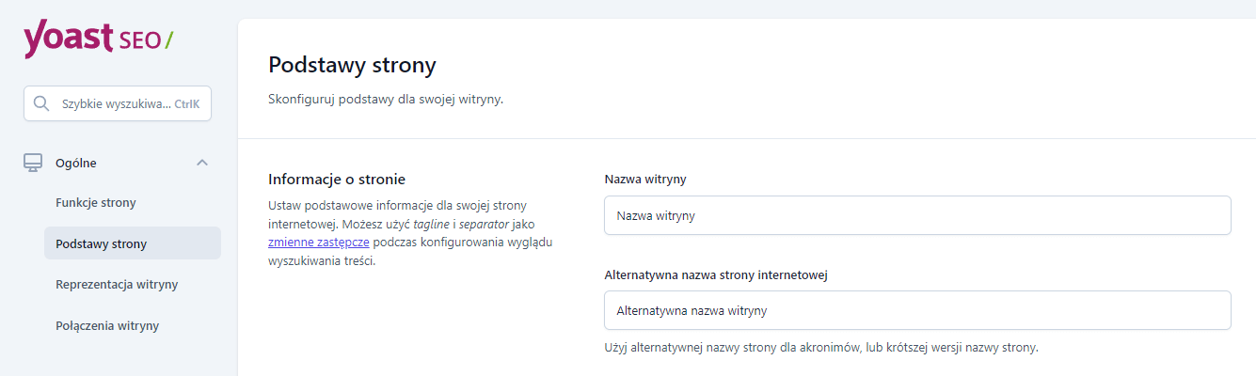Click the search magnifier icon
Screen dimensions: 1256x376
(x=40, y=104)
